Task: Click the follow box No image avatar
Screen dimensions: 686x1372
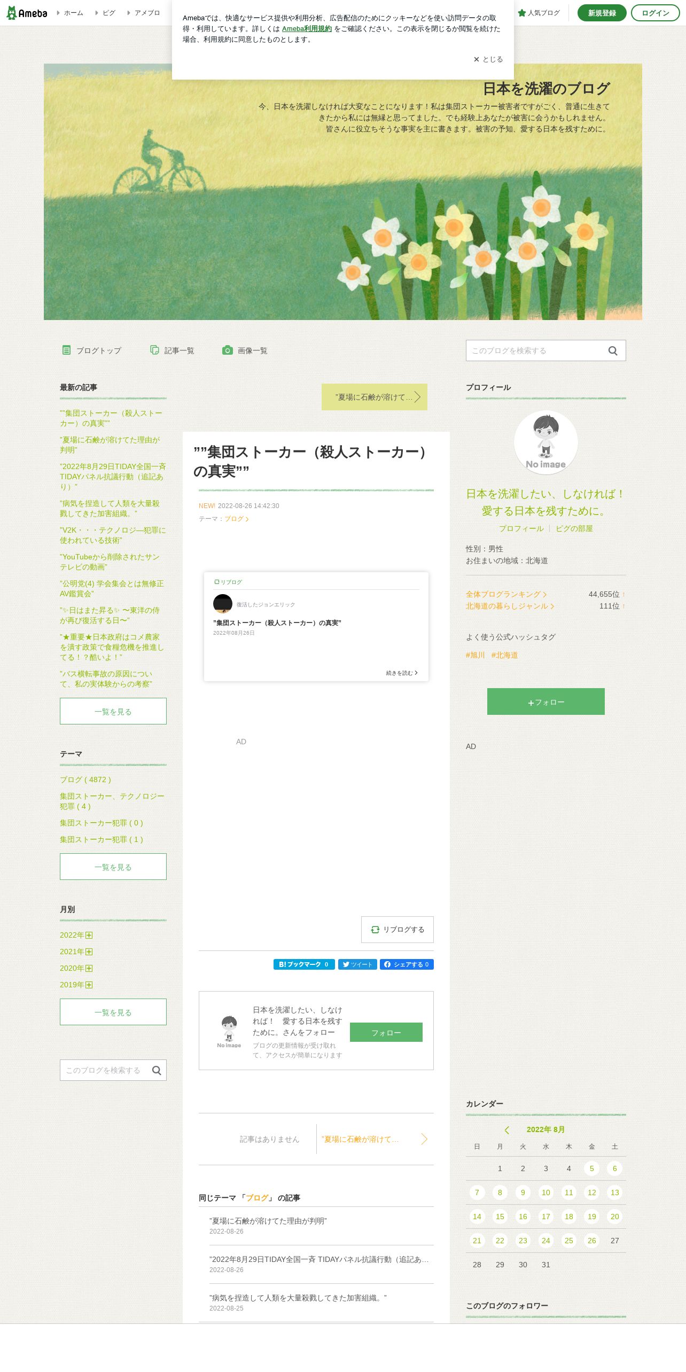Action: tap(229, 1032)
